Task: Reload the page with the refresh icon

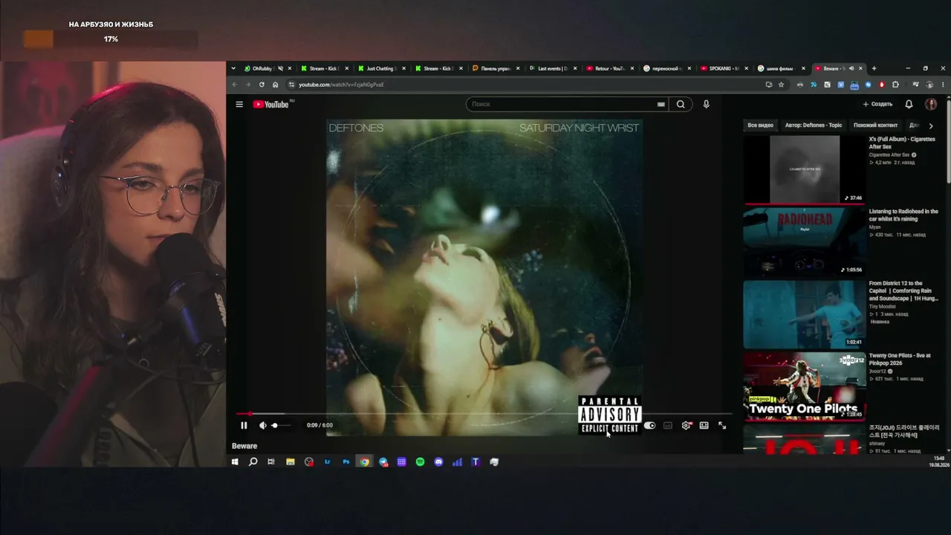Action: pyautogui.click(x=262, y=85)
